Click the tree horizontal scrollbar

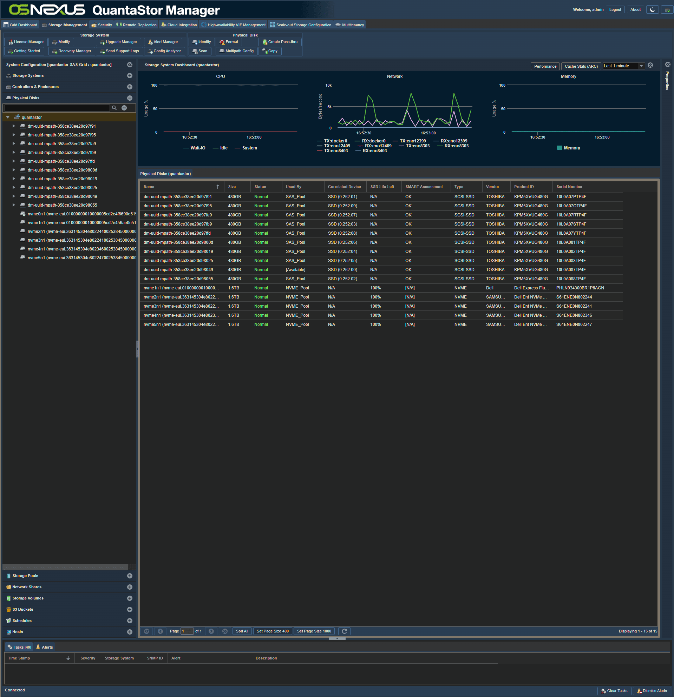pyautogui.click(x=65, y=567)
